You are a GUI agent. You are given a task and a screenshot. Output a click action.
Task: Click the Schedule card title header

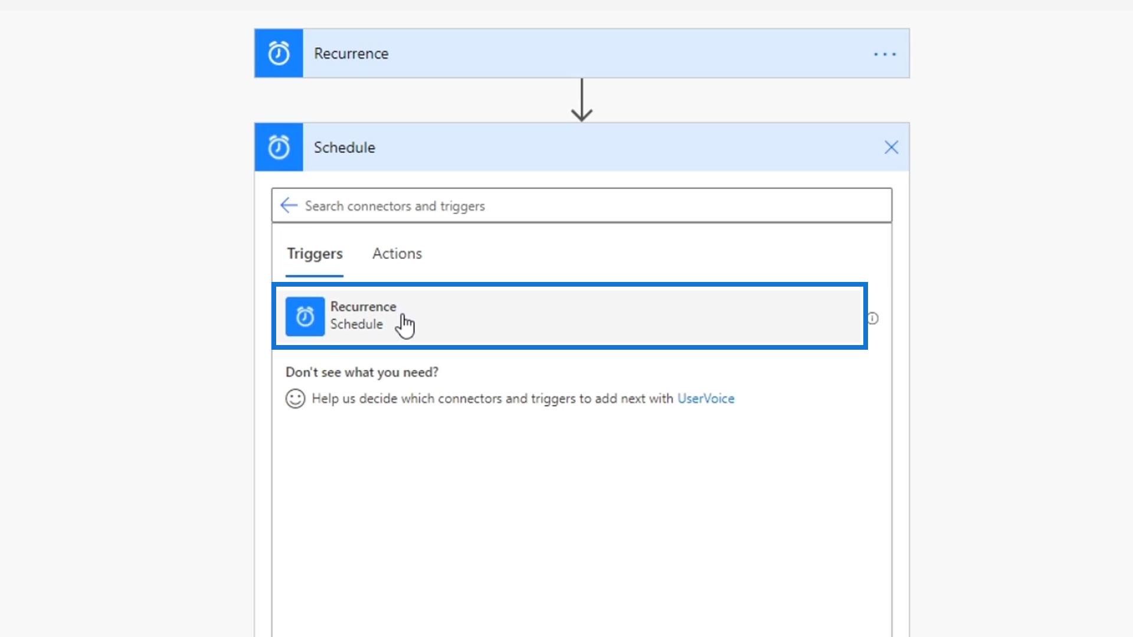(x=344, y=147)
